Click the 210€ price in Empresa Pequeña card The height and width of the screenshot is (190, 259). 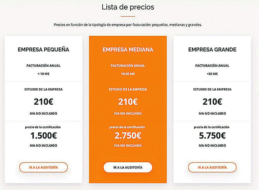tap(44, 102)
